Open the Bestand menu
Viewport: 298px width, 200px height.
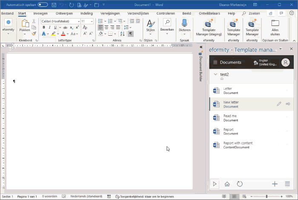(7, 13)
